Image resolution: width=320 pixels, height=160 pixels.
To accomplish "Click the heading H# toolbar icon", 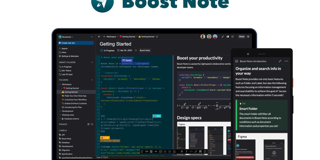I will (147, 151).
